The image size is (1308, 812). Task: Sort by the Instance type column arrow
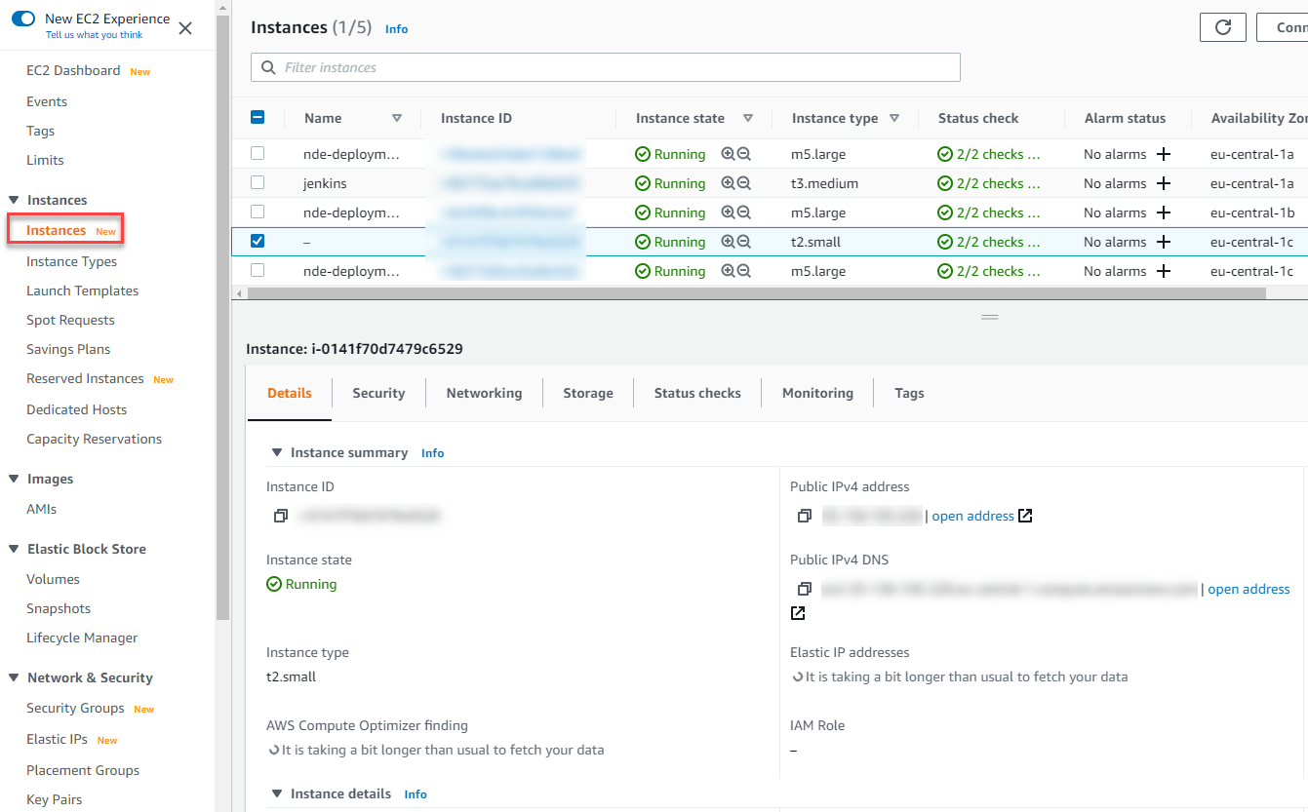[x=894, y=118]
